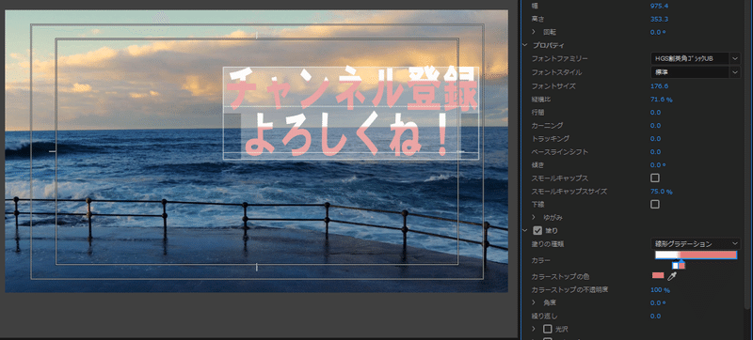Screen dimensions: 753x340
Task: Enable the スモールキャップス checkbox
Action: (x=654, y=178)
